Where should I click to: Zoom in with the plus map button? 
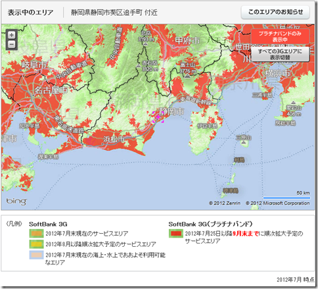pyautogui.click(x=12, y=35)
